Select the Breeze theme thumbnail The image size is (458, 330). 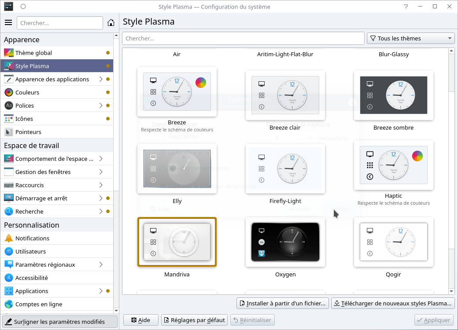point(177,91)
